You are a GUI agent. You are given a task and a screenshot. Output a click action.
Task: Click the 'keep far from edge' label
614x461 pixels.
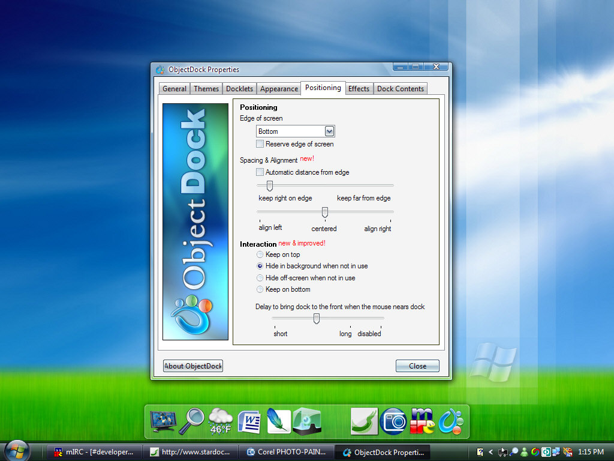[x=364, y=198]
